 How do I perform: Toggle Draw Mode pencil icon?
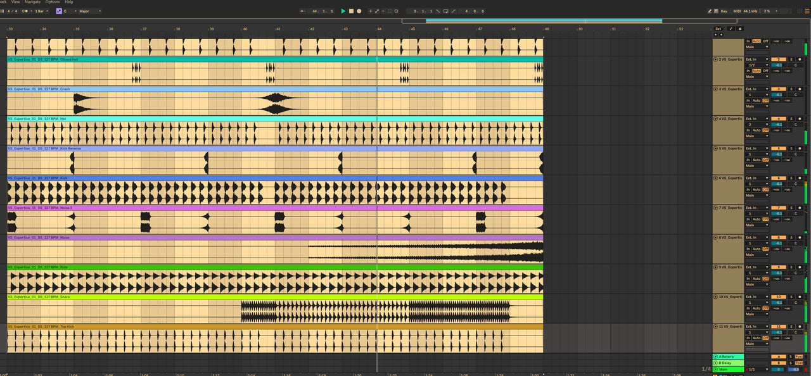click(x=710, y=11)
